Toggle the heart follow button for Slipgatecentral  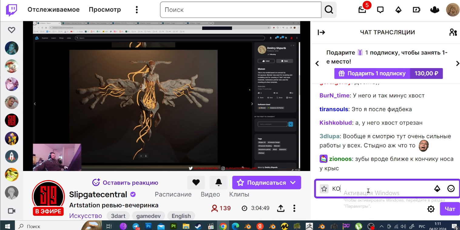pyautogui.click(x=196, y=182)
